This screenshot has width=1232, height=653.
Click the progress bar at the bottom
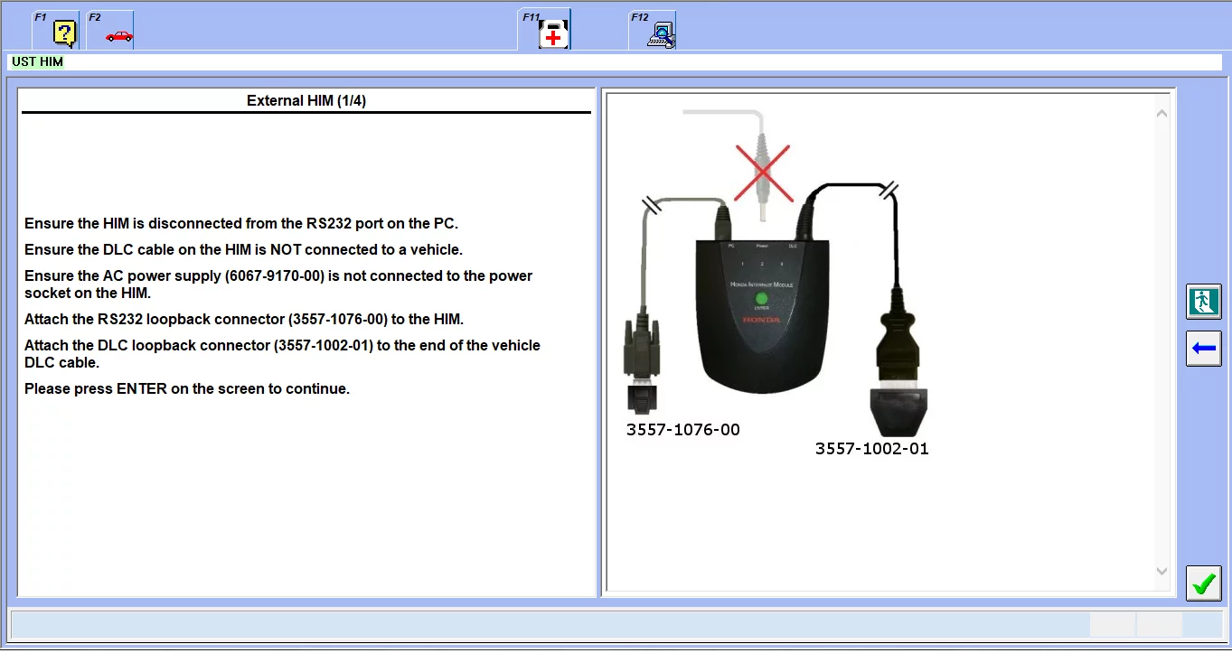tap(542, 624)
